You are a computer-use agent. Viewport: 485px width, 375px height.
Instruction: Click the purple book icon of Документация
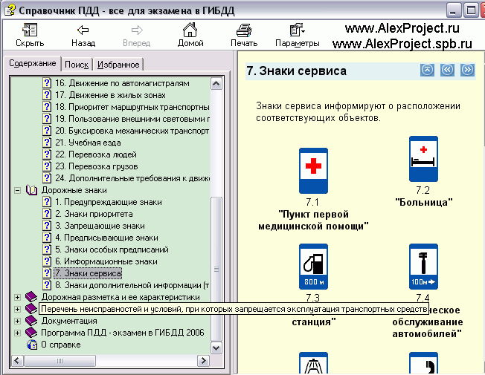click(31, 321)
